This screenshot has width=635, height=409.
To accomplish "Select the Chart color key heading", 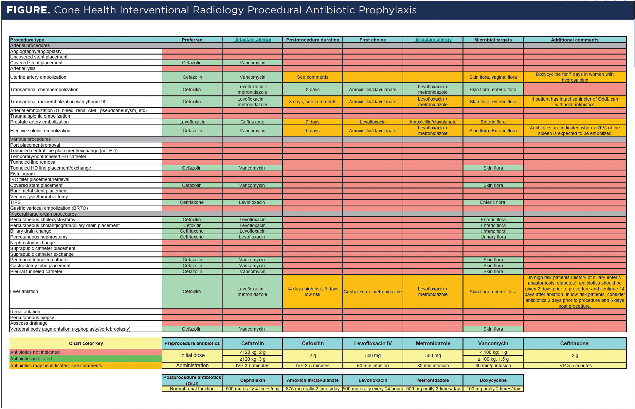I will pyautogui.click(x=86, y=343).
